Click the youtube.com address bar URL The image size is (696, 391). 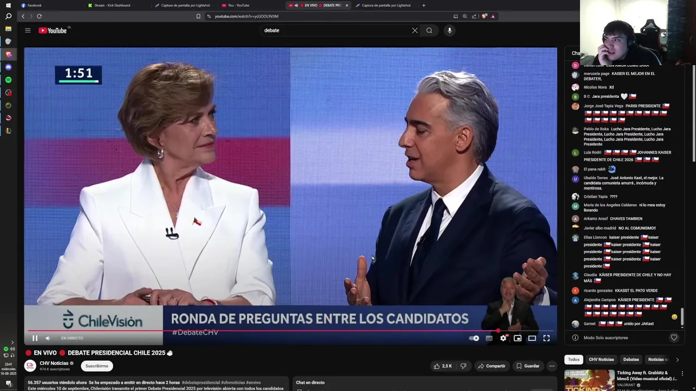click(x=246, y=16)
